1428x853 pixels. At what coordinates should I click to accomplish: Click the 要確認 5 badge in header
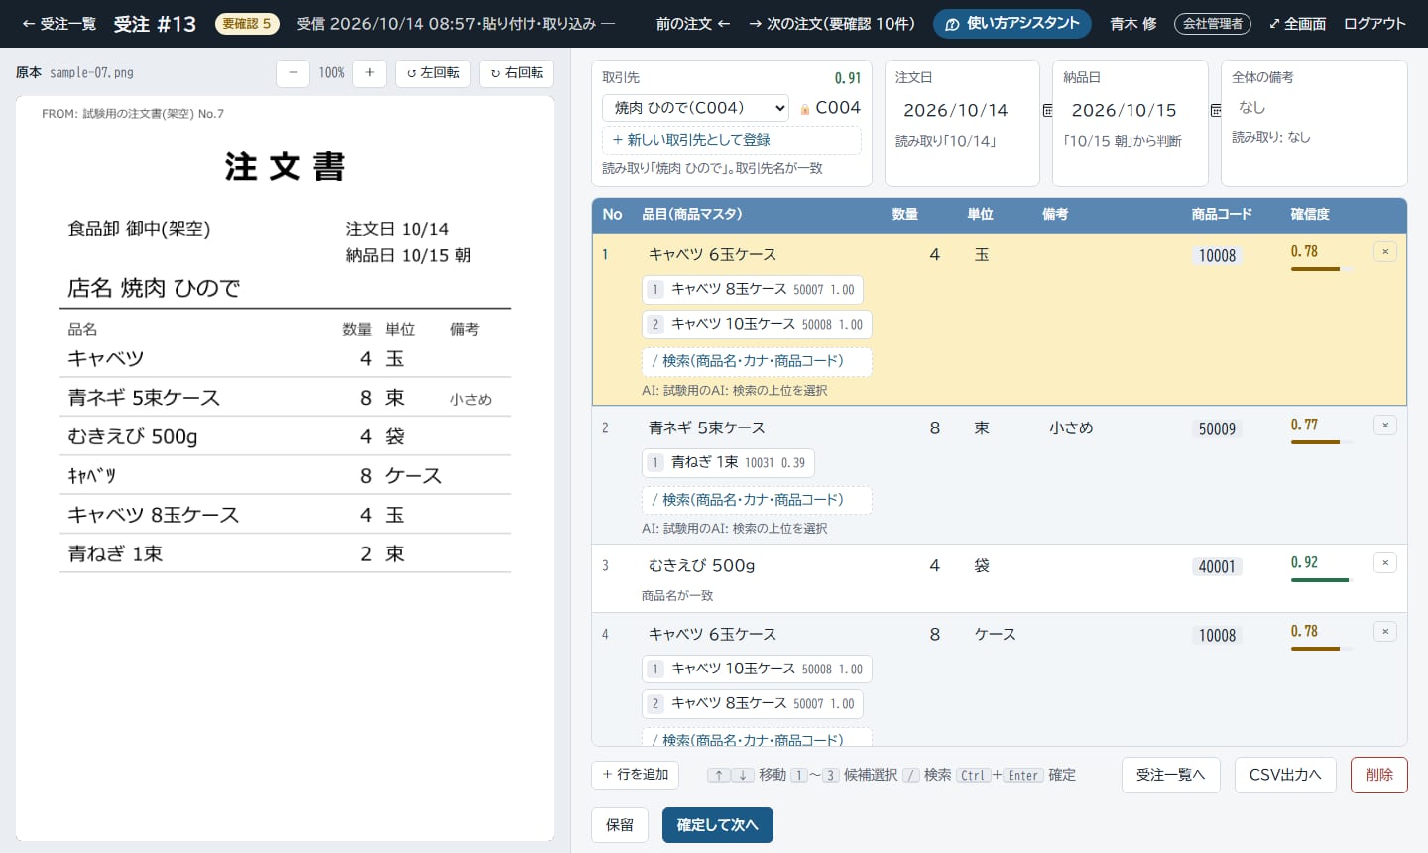(x=247, y=24)
